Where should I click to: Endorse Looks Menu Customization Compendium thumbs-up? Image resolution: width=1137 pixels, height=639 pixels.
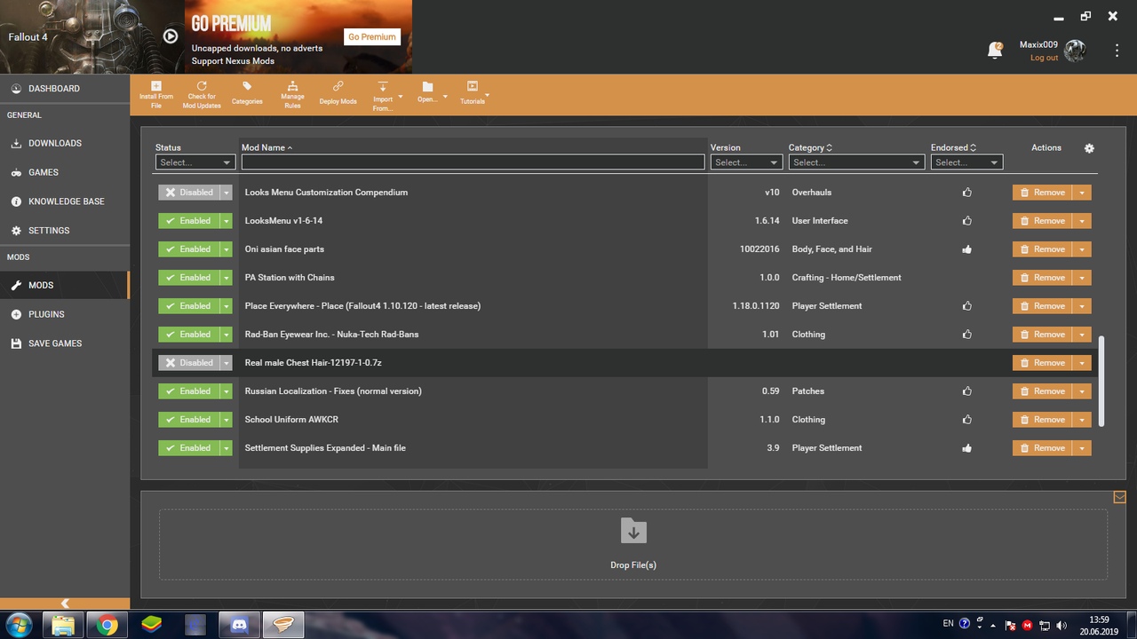[x=966, y=193]
